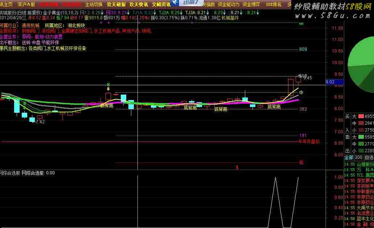Click the 洪城股份 stock title
The image size is (374, 228).
tap(8, 12)
